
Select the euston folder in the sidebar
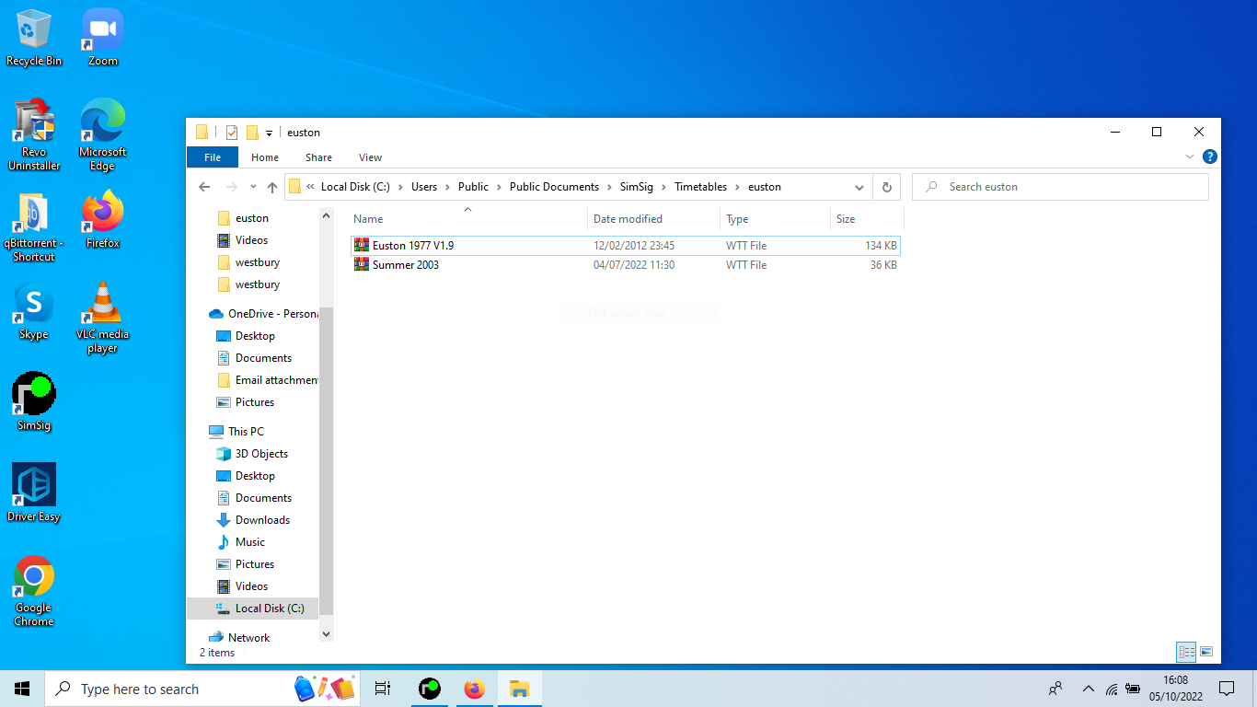point(252,218)
